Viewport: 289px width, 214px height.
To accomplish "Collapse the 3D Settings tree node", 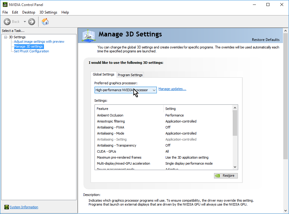I will point(6,37).
